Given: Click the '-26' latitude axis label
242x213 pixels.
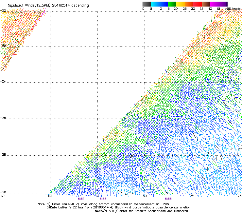Looking at the screenshot, I should point(3,118).
